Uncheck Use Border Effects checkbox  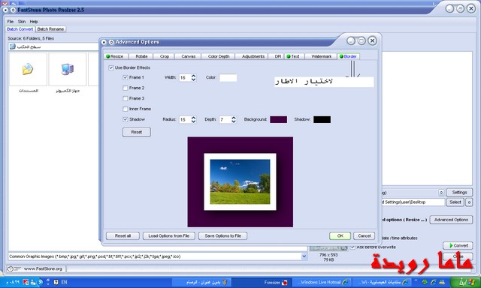[111, 67]
